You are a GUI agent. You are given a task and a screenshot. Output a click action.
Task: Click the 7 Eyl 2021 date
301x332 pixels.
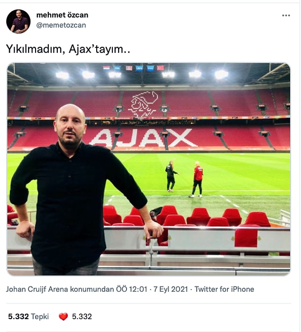point(171,289)
